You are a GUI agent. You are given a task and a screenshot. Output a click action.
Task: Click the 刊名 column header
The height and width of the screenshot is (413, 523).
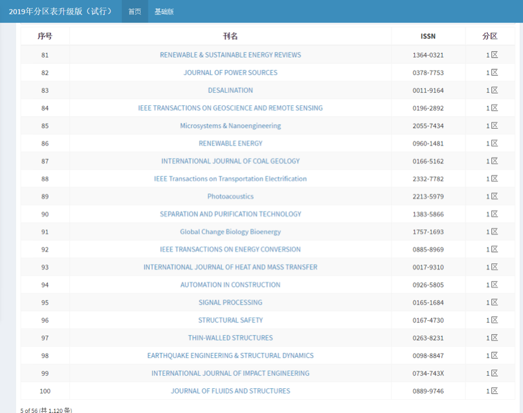pos(231,37)
